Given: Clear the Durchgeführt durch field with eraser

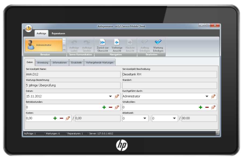Looking at the screenshot, I should pos(213,96).
